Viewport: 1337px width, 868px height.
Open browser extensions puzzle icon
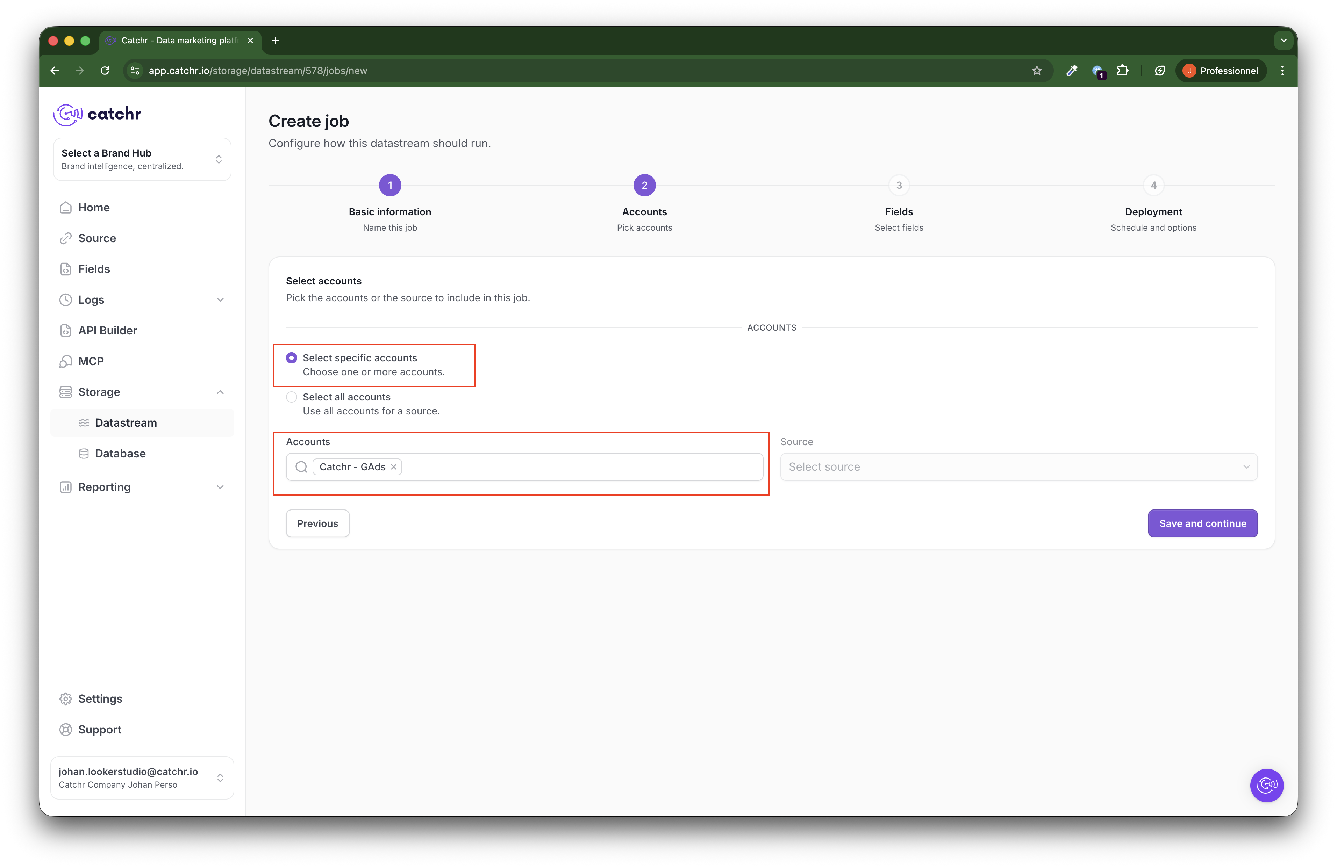click(1122, 71)
